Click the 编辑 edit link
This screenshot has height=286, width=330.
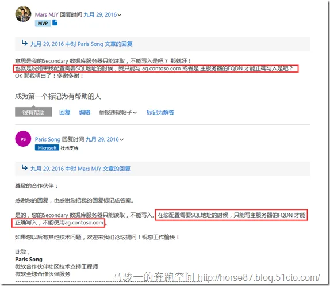(x=85, y=112)
